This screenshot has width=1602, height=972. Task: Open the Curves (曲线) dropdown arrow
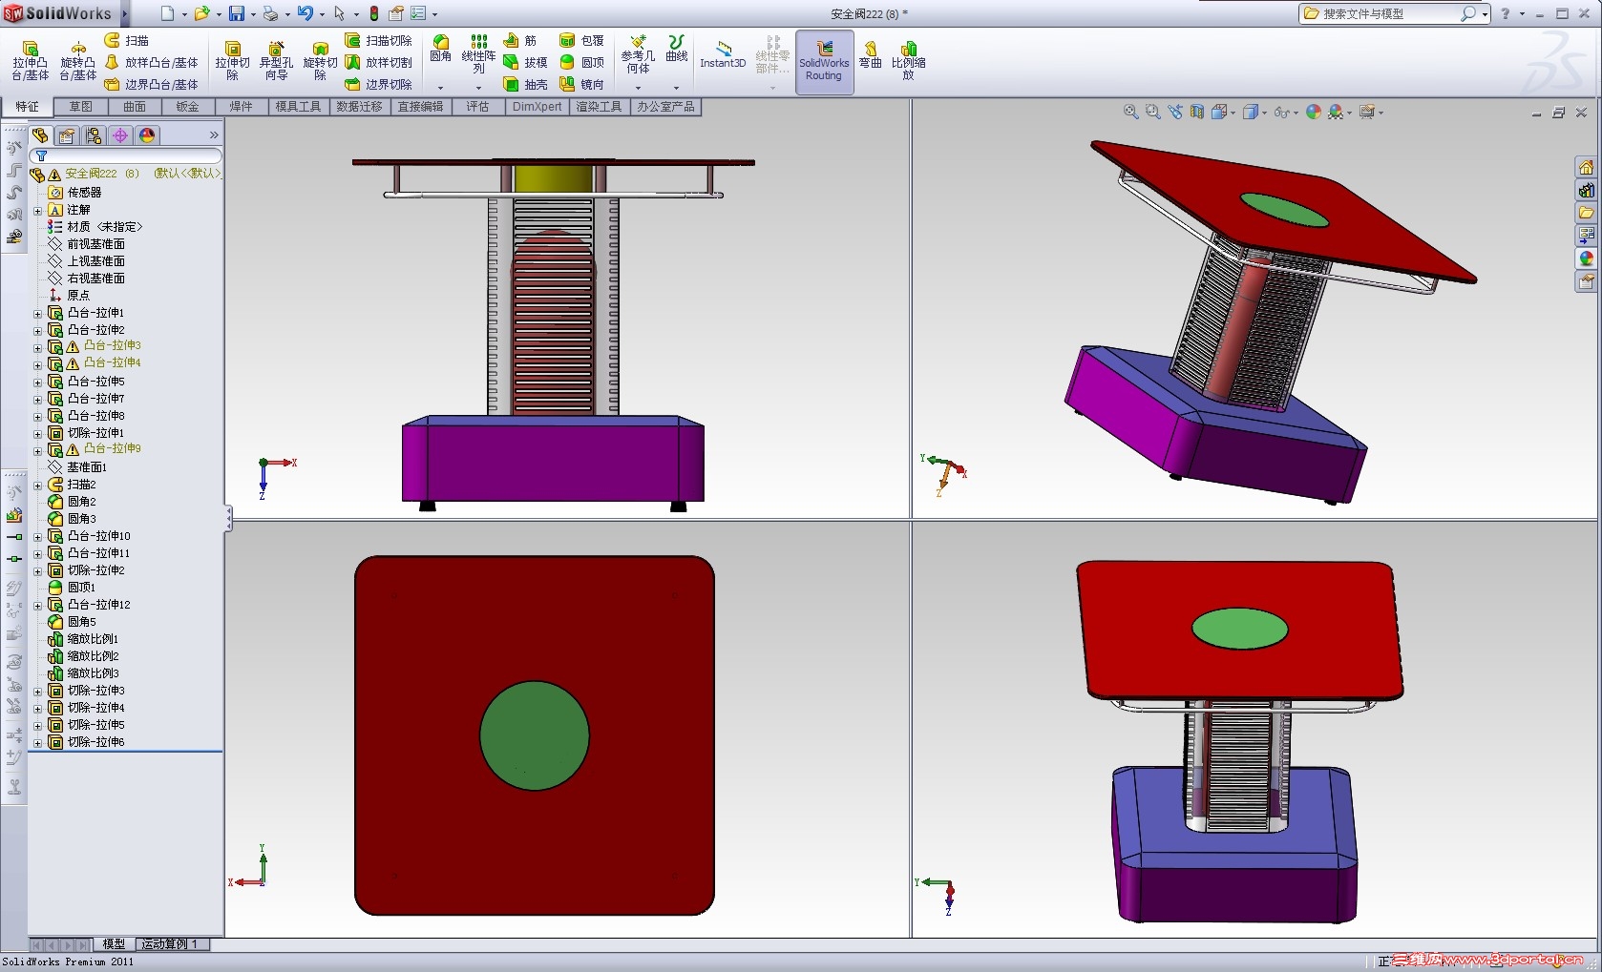click(676, 88)
